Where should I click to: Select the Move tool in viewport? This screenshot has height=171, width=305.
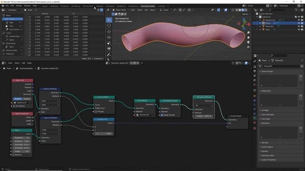109,32
